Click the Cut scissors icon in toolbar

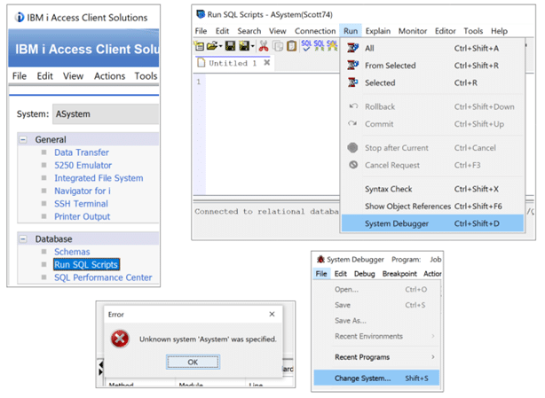264,45
